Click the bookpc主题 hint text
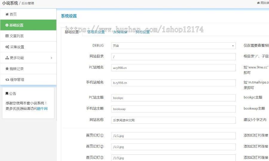269x161 pixels. pyautogui.click(x=253, y=97)
